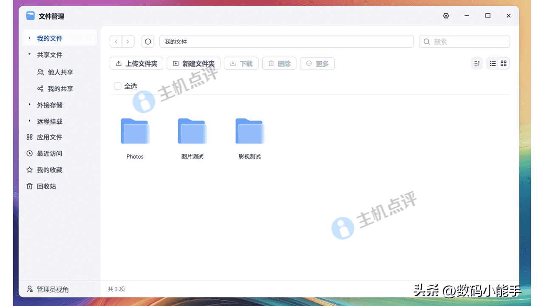Switch to list view mode
The width and height of the screenshot is (544, 306).
(493, 63)
